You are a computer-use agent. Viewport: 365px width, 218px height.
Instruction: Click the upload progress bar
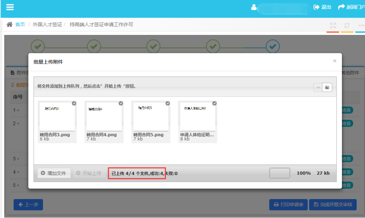pyautogui.click(x=280, y=173)
